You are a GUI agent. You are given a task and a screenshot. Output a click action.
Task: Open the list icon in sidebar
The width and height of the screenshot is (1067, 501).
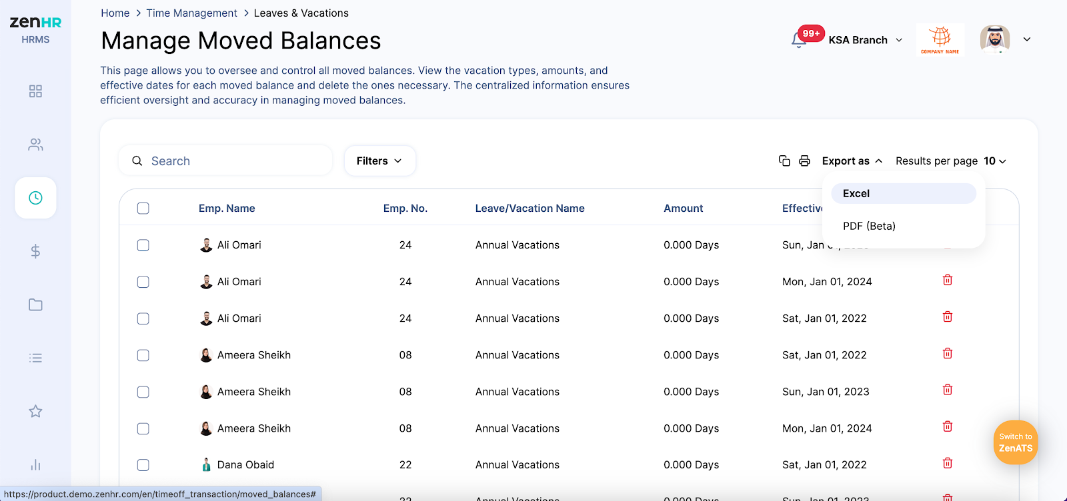tap(35, 358)
